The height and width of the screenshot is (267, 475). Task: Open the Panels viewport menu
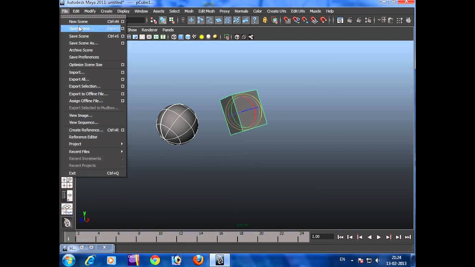[168, 30]
